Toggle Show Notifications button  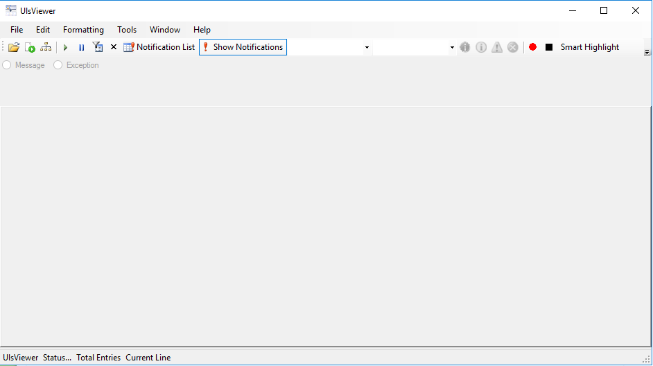pos(243,47)
